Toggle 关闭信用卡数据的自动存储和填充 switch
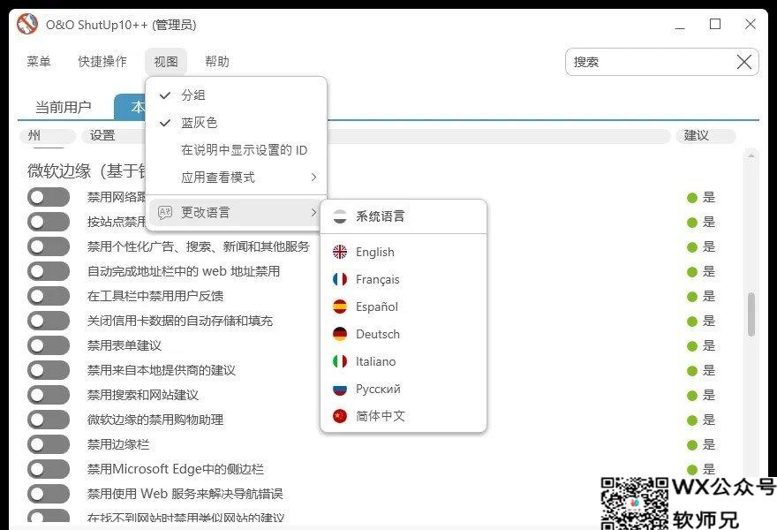The height and width of the screenshot is (530, 777). pos(49,321)
